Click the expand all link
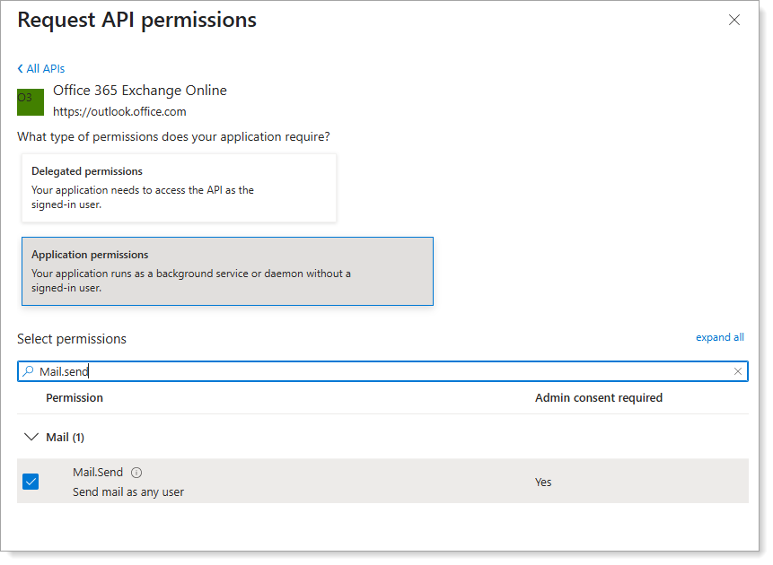The height and width of the screenshot is (565, 773). 720,336
